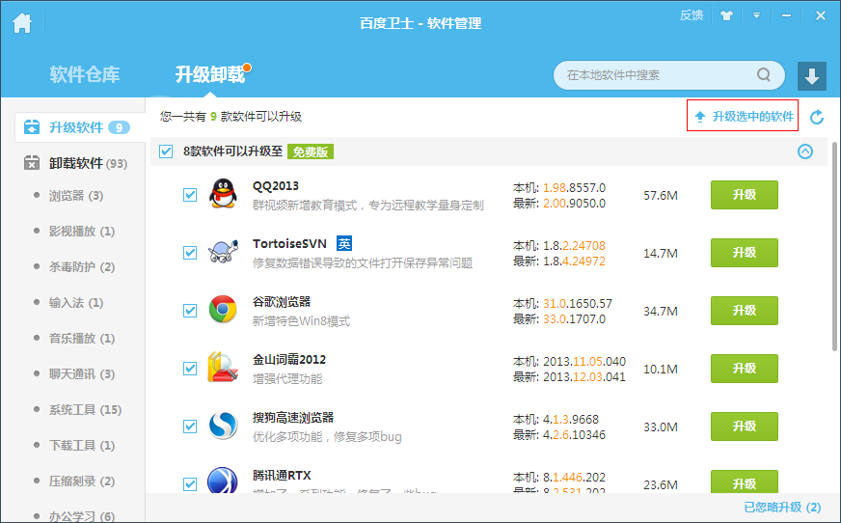Click the search magnifier icon
The height and width of the screenshot is (523, 841).
tap(763, 75)
